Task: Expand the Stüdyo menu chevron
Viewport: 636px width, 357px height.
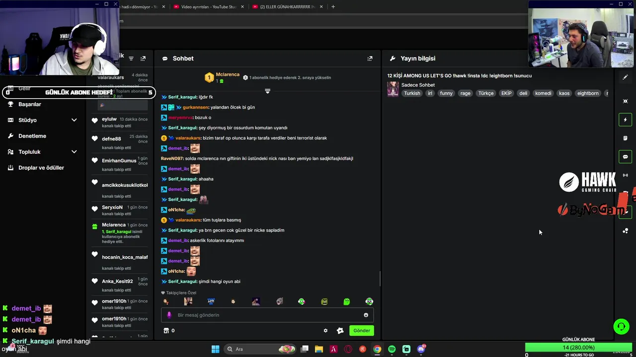Action: coord(74,120)
